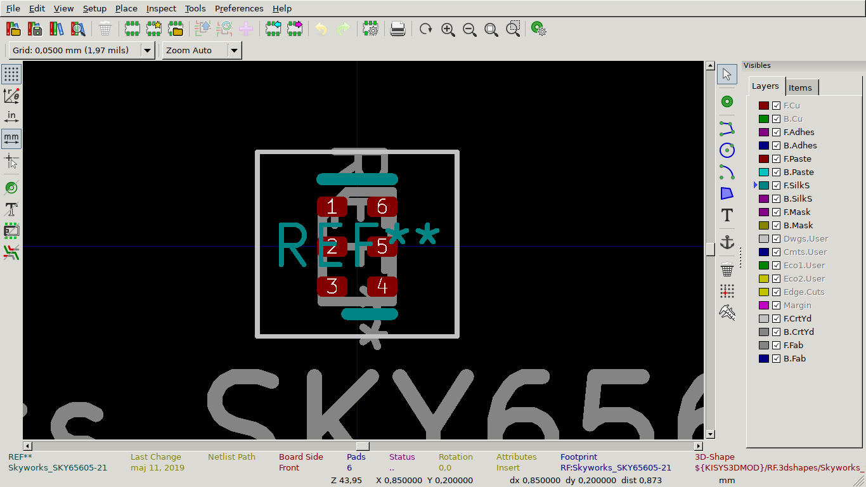The image size is (866, 487).
Task: Switch units to millimeters
Action: [x=11, y=139]
